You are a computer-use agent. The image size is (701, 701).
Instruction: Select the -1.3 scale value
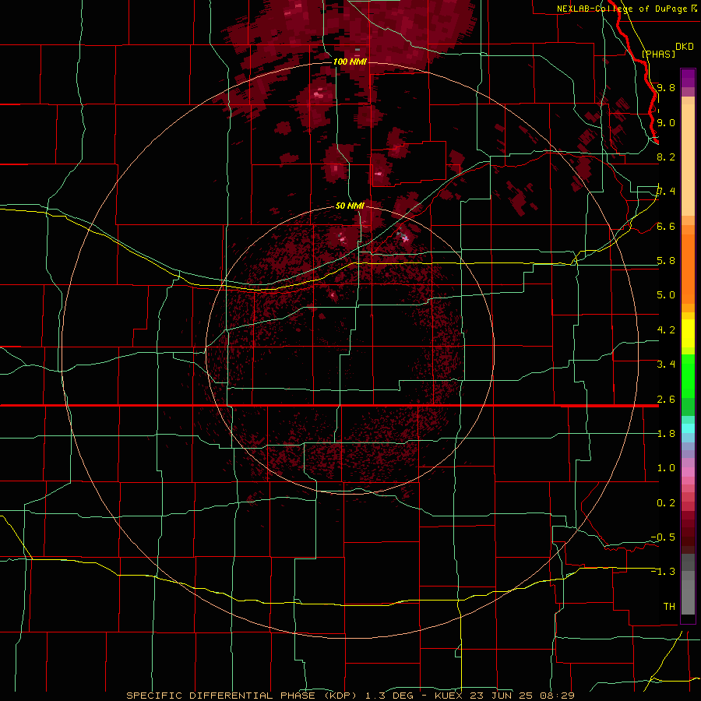tap(663, 572)
